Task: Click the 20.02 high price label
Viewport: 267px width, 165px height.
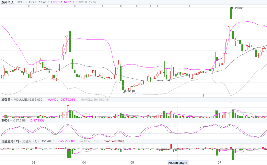Action: tap(239, 8)
